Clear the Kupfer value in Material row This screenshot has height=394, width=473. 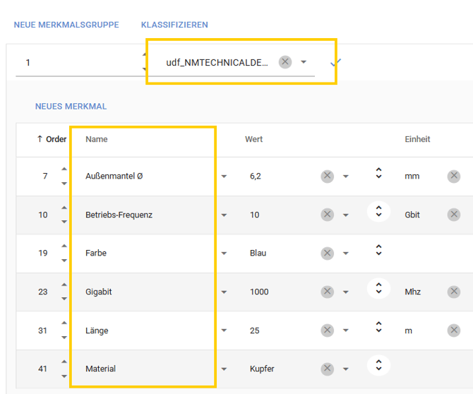[327, 369]
